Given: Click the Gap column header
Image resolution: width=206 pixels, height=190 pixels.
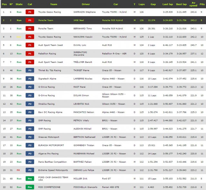Looking at the screenshot, I should coord(153,4).
